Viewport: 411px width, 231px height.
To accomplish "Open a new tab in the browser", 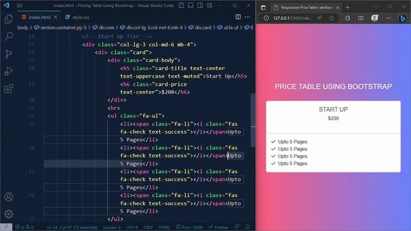I will pos(347,8).
